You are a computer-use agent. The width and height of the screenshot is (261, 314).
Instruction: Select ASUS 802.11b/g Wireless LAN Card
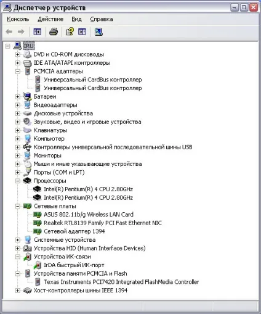click(x=89, y=215)
